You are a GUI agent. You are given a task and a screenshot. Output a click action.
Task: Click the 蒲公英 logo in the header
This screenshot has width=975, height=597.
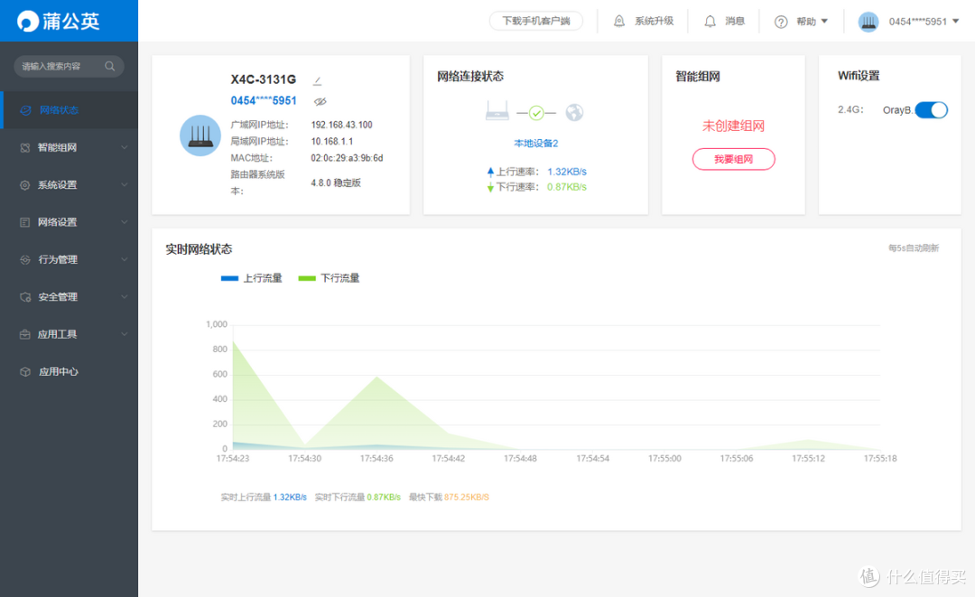point(59,21)
